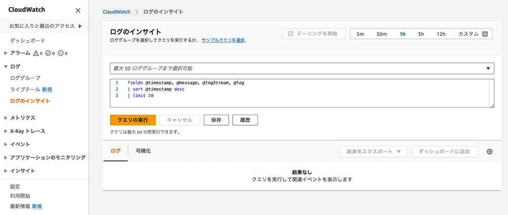Select the 3h time range

(421, 34)
